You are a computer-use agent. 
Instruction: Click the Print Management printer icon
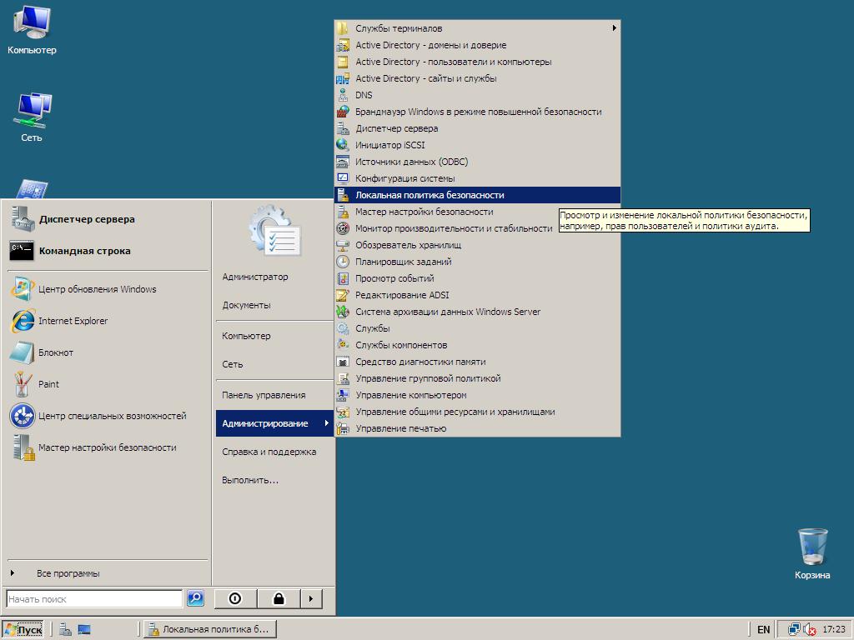pyautogui.click(x=343, y=428)
